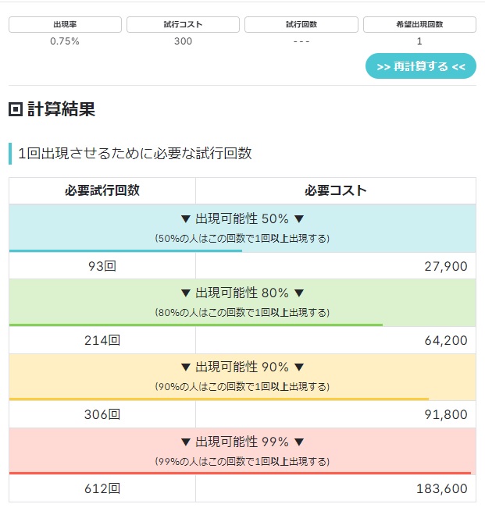
Task: Click the 再計算する button
Action: tap(420, 66)
